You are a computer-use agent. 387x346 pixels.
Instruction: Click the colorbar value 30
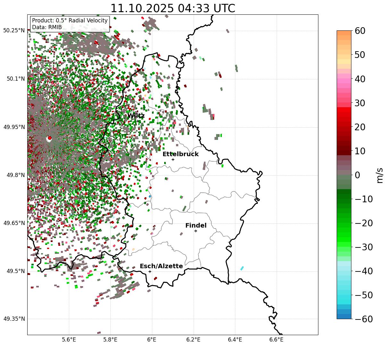pyautogui.click(x=359, y=103)
